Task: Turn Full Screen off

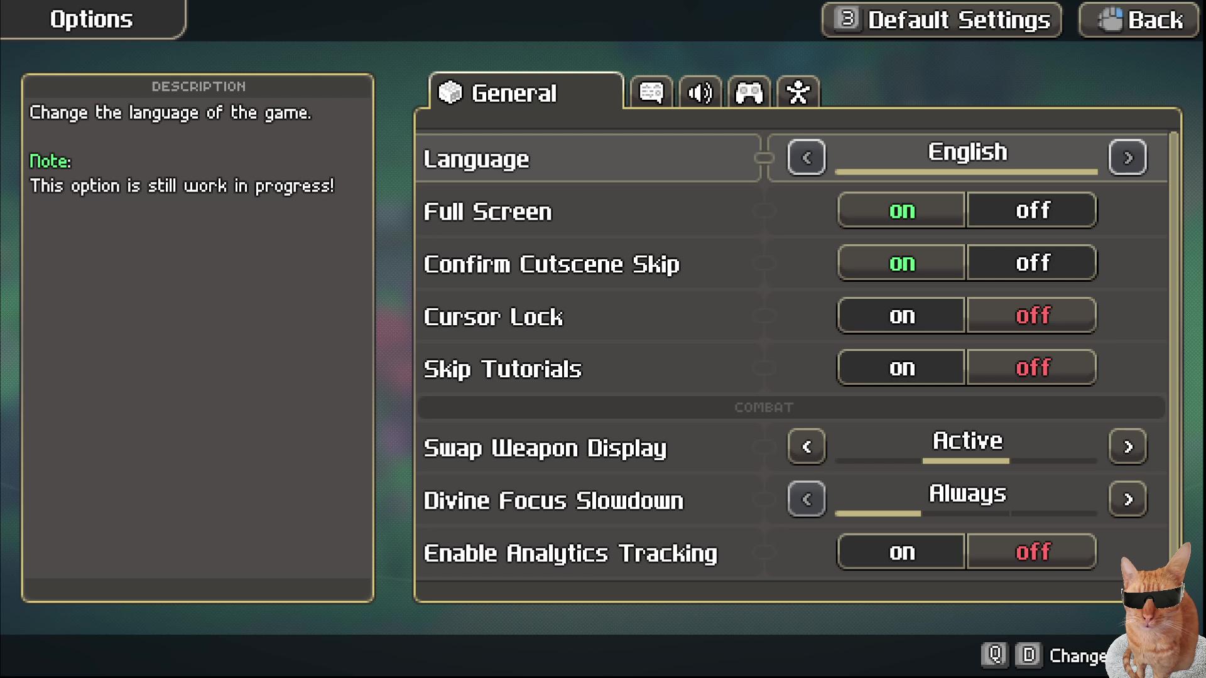Action: [x=1032, y=210]
